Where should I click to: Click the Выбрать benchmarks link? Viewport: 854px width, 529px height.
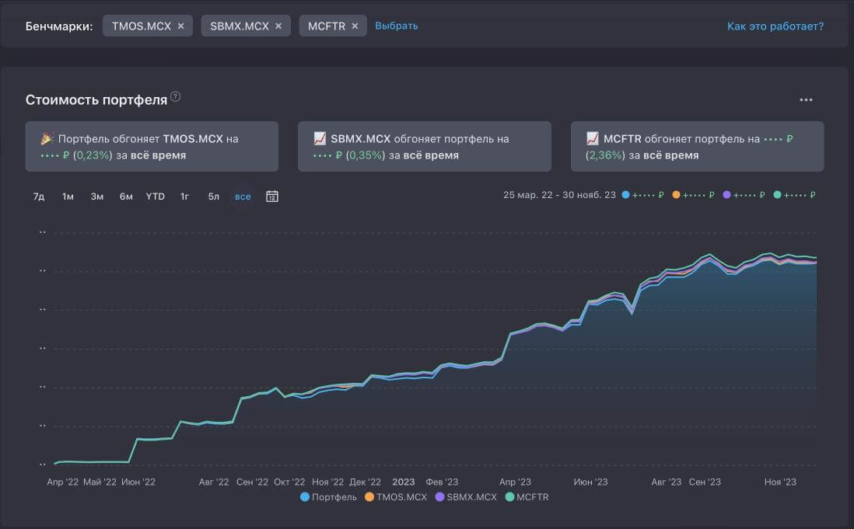click(x=397, y=26)
